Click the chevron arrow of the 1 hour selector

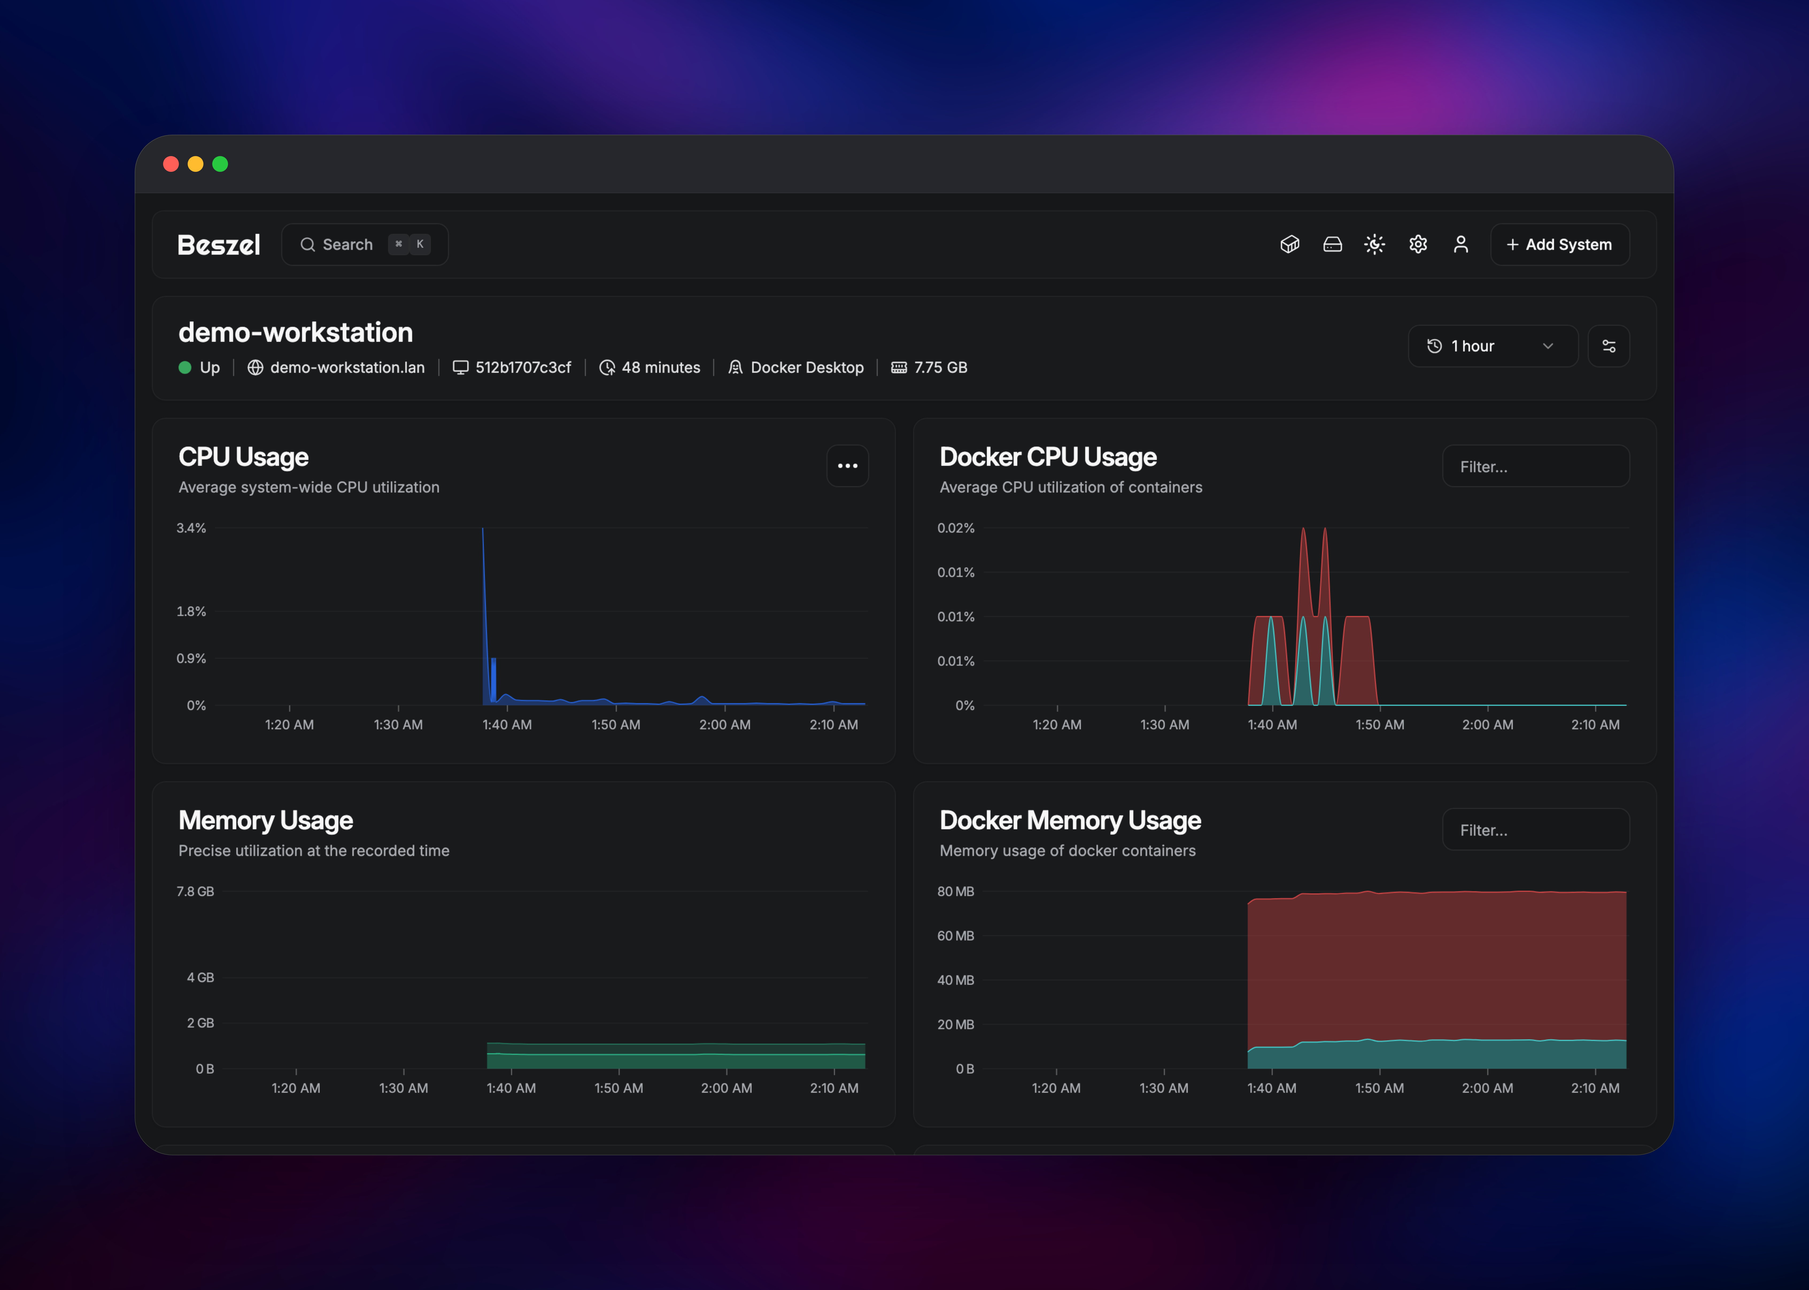(x=1548, y=346)
